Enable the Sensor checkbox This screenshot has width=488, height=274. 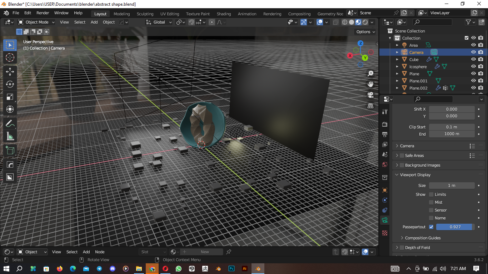tap(431, 210)
